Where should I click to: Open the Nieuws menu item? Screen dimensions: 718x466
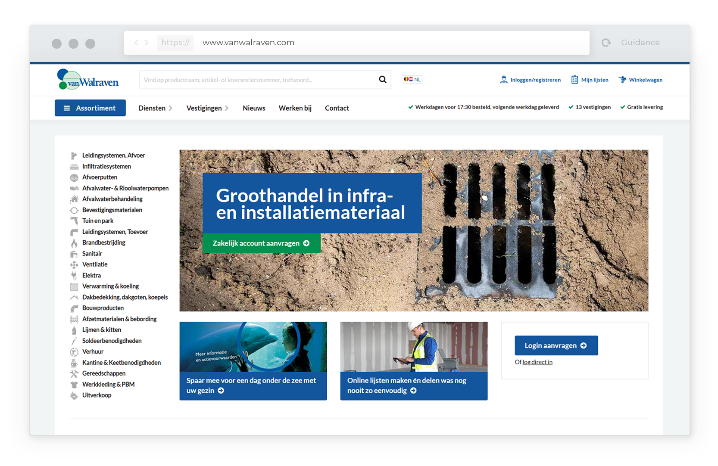tap(254, 108)
